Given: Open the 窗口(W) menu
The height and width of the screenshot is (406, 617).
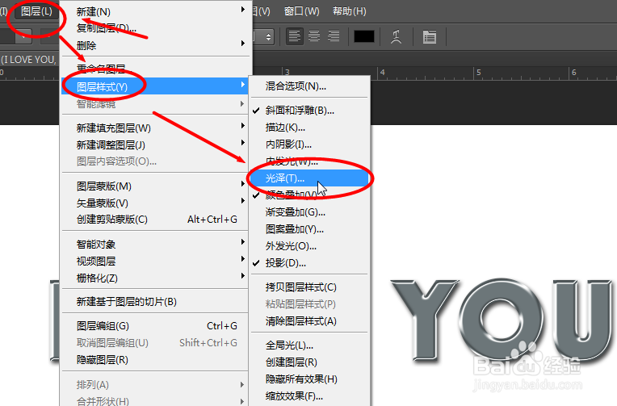Looking at the screenshot, I should coord(301,11).
